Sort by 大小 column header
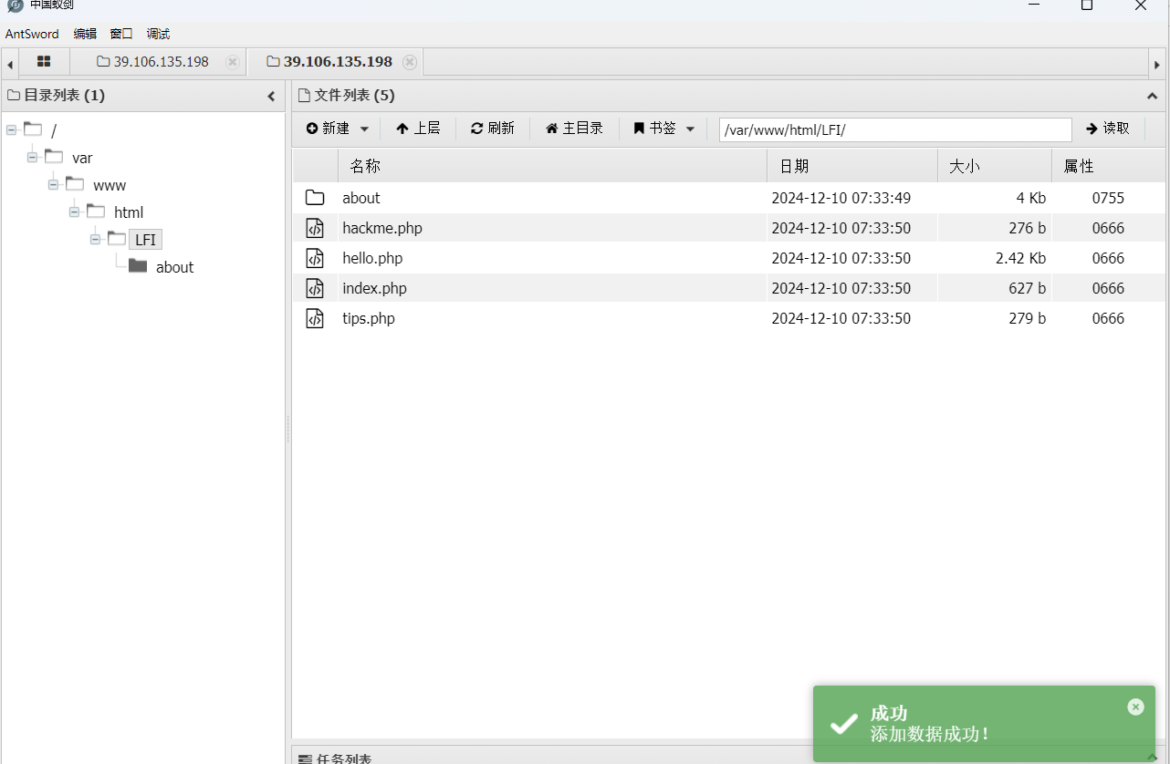Viewport: 1170px width, 764px height. coord(995,166)
